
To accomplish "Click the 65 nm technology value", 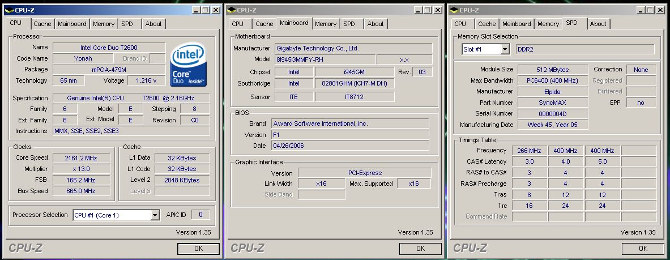I will coord(69,80).
